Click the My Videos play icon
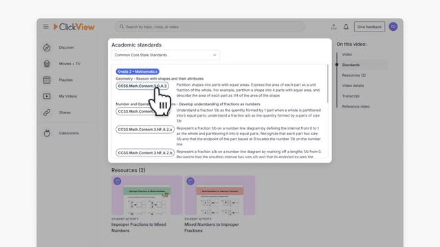Viewport: 440px width, 247px height. (x=47, y=96)
